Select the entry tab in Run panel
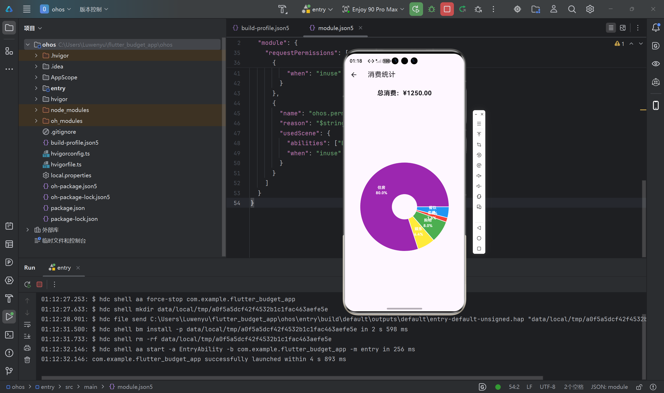The width and height of the screenshot is (664, 393). coord(64,268)
